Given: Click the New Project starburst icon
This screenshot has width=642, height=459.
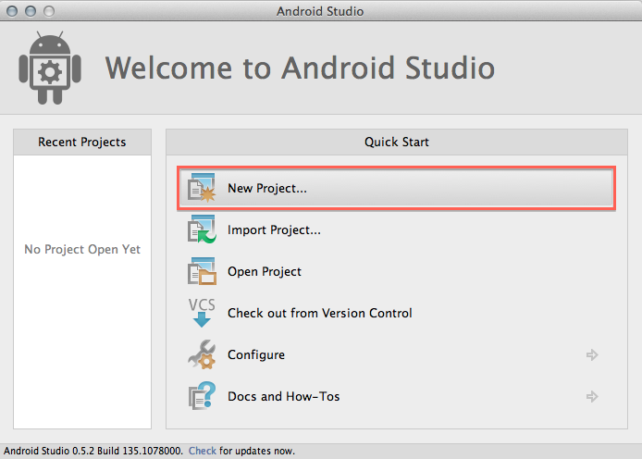Looking at the screenshot, I should pyautogui.click(x=202, y=188).
